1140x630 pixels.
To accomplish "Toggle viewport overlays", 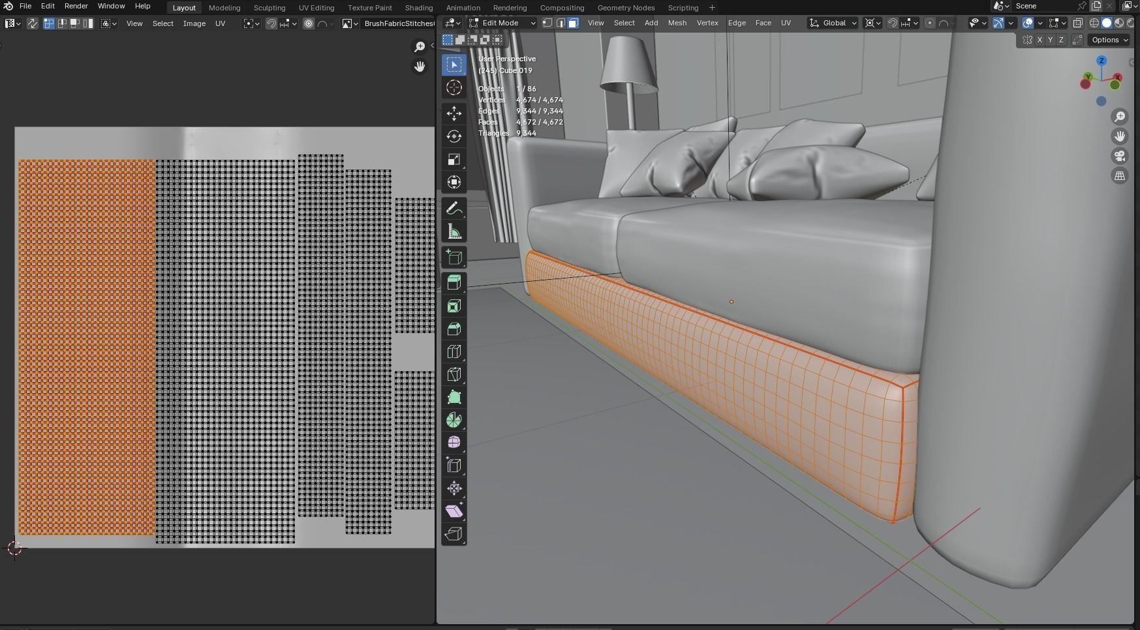I will tap(1028, 23).
